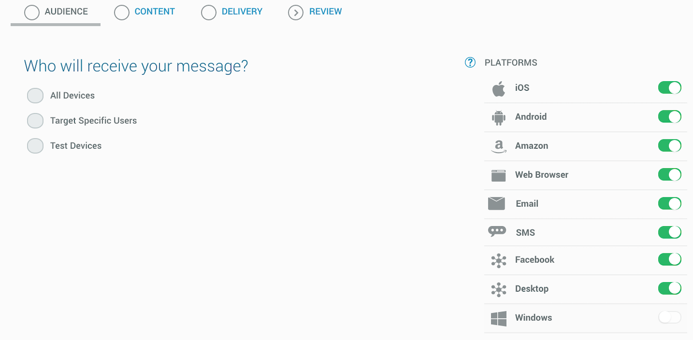Disable the Web Browser platform toggle
The height and width of the screenshot is (340, 693).
coord(670,175)
